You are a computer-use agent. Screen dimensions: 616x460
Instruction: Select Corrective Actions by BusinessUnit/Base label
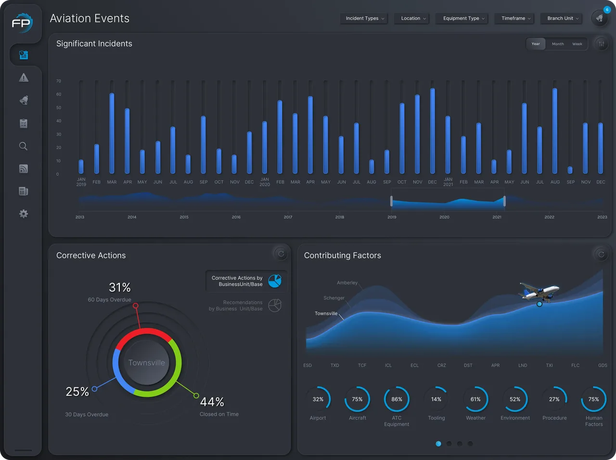(237, 281)
